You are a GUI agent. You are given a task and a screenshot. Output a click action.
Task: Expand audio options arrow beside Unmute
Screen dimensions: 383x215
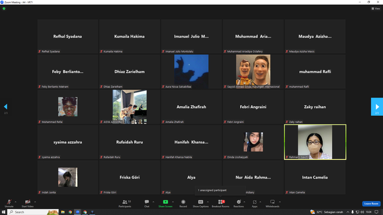(16, 202)
